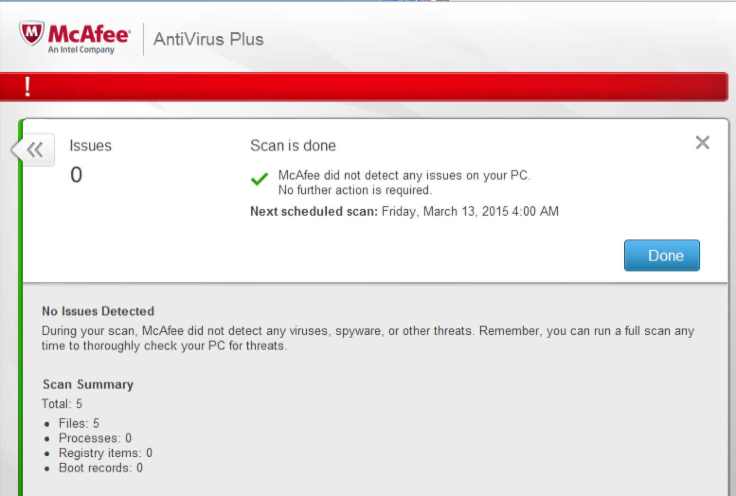Click the "Scan is done" heading

click(x=293, y=146)
